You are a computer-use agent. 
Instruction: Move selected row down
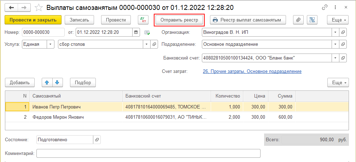57,83
